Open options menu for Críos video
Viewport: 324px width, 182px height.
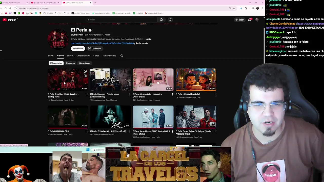coord(215,94)
